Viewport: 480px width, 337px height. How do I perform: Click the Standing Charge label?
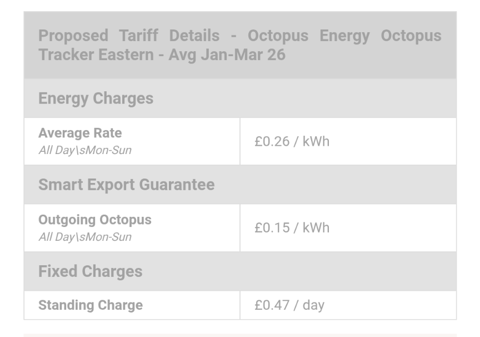(90, 305)
